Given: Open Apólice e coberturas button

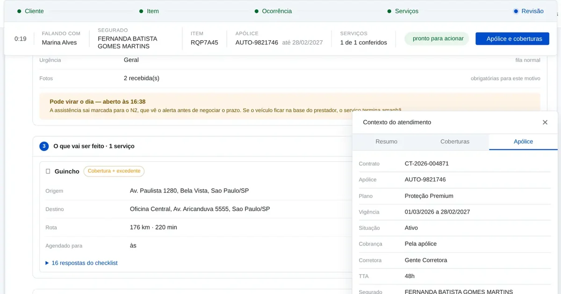Looking at the screenshot, I should [x=512, y=39].
